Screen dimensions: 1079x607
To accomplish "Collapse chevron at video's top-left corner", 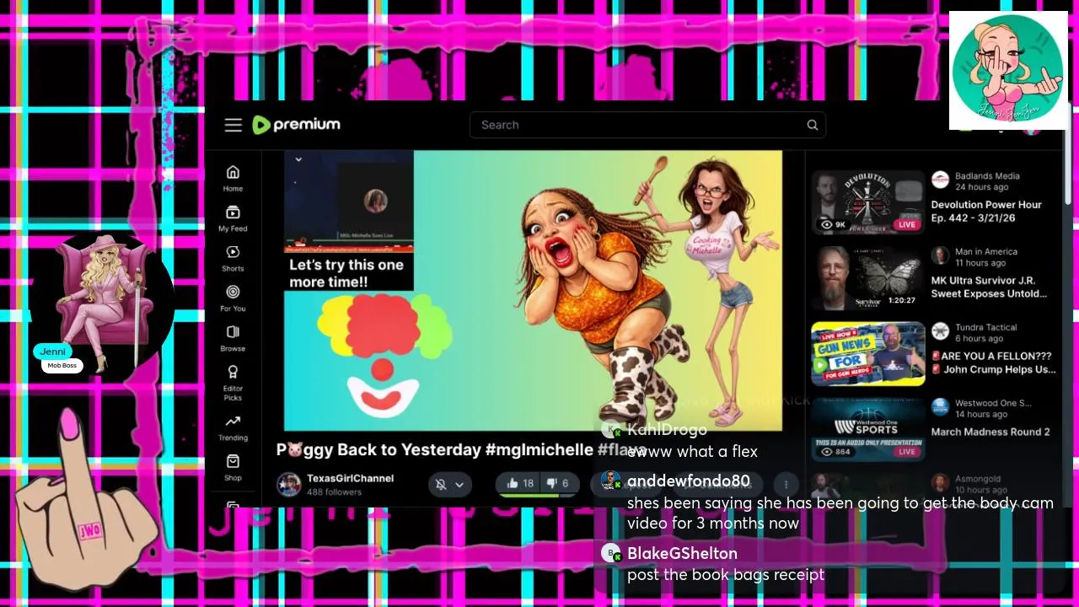I will (298, 158).
